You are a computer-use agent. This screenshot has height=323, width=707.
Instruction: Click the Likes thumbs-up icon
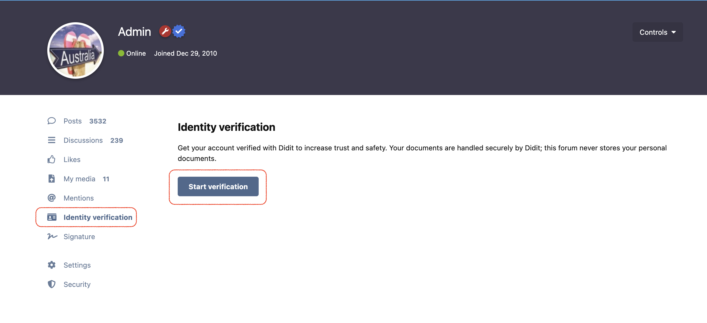click(51, 159)
